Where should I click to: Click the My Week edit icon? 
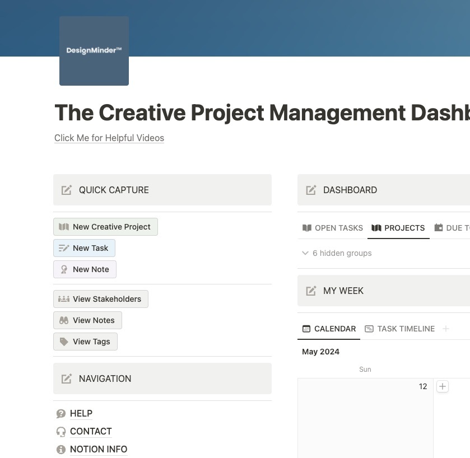click(311, 291)
